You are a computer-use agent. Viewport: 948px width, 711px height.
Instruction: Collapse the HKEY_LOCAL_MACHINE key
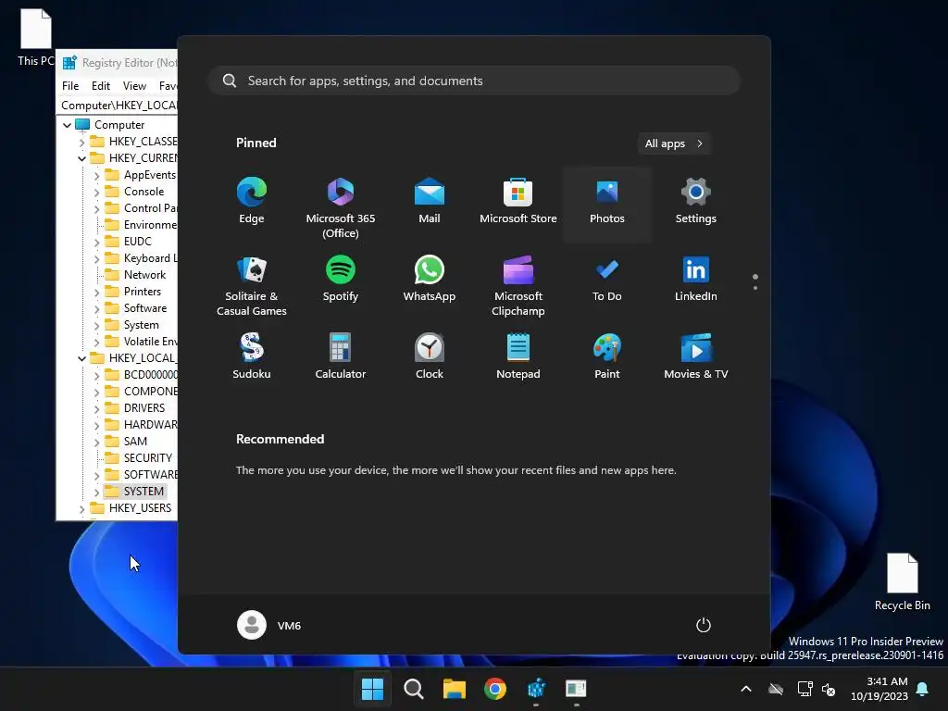[x=81, y=358]
